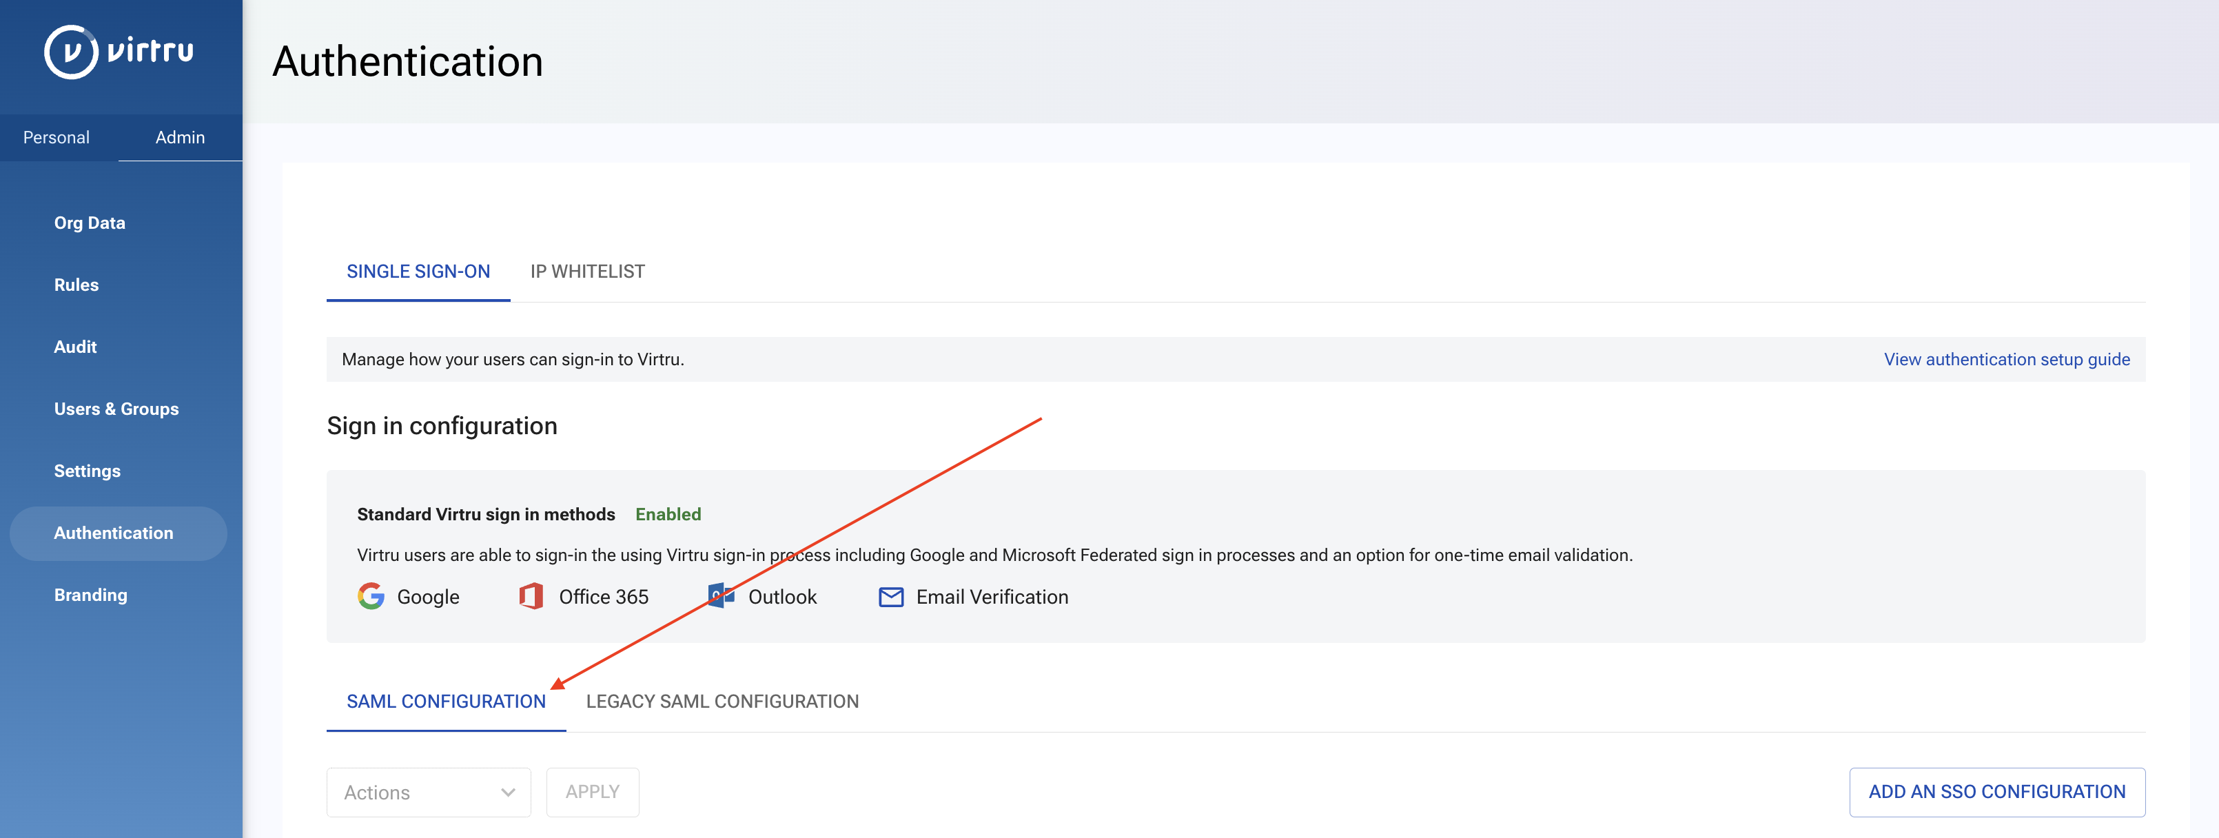
Task: Open Org Data in sidebar
Action: pos(90,223)
